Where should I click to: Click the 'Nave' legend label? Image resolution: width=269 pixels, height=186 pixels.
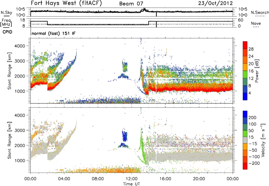click(x=256, y=23)
